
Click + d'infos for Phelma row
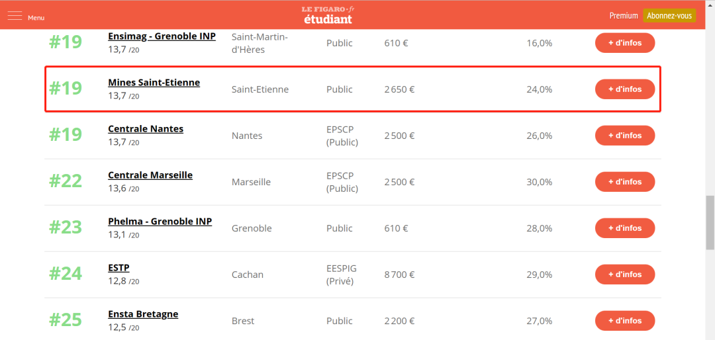pos(625,228)
